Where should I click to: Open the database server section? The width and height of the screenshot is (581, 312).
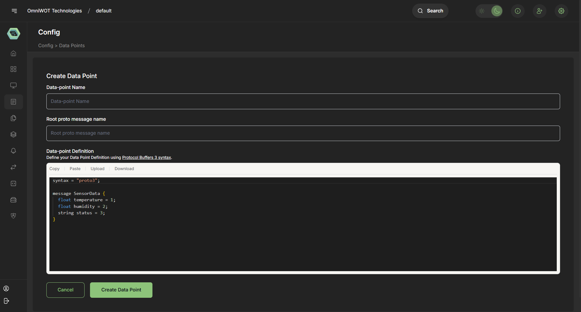click(13, 200)
